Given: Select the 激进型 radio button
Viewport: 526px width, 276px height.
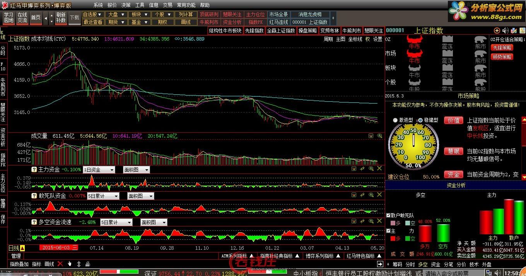Looking at the screenshot, I should point(395,120).
